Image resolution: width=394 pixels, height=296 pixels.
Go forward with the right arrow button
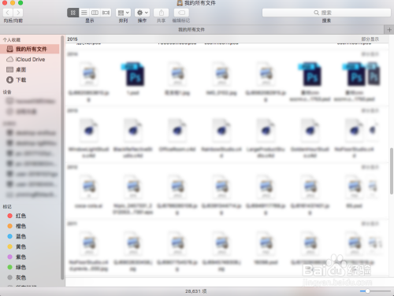pos(18,13)
